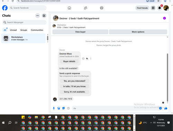
Task: Open emoji picker in message box
Action: click(160, 108)
